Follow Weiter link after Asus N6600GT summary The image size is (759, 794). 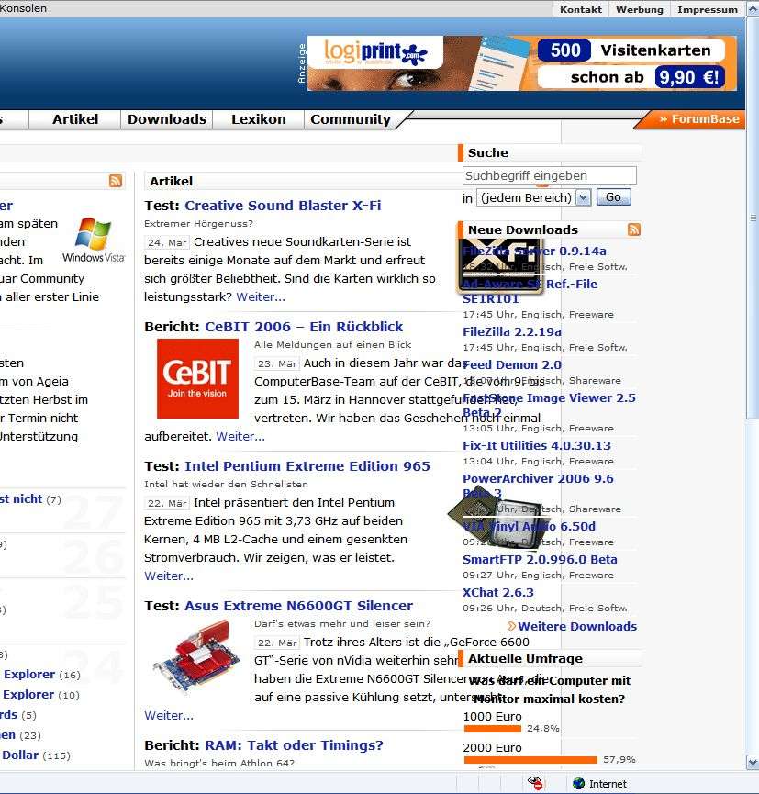pyautogui.click(x=169, y=715)
